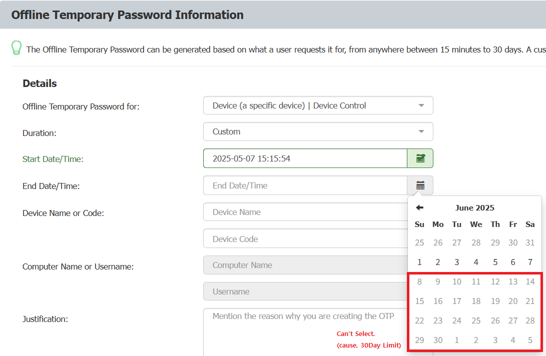Select May 31 in the calendar grid
The image size is (546, 356).
(530, 242)
